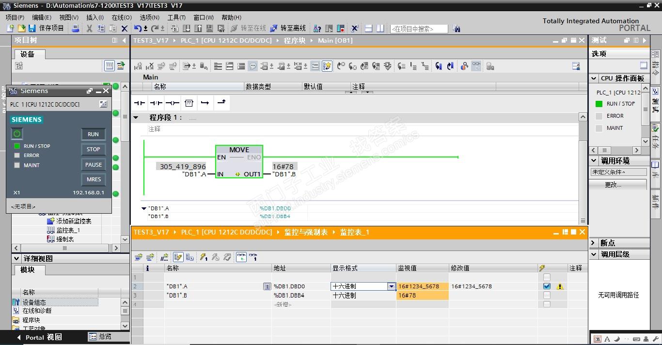Click the STOP button in PLCSIM
The width and height of the screenshot is (662, 345).
pos(93,149)
